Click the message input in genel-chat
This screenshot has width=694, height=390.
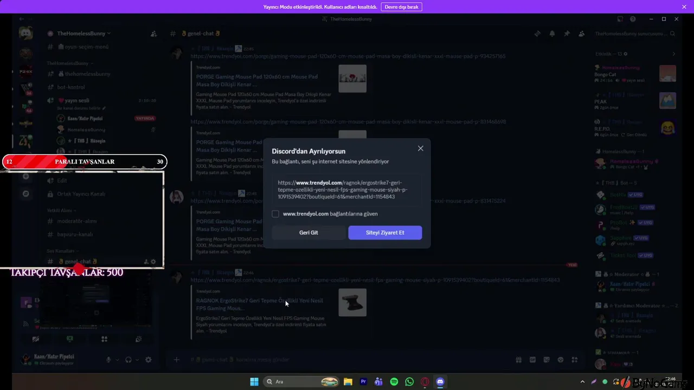coord(347,360)
